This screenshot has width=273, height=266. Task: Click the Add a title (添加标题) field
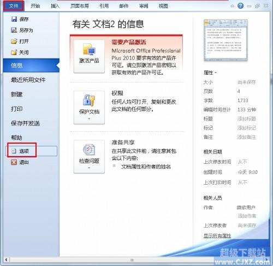[247, 119]
